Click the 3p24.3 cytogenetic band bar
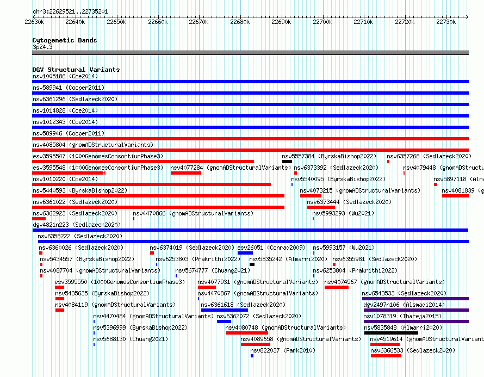The height and width of the screenshot is (377, 484). tap(250, 53)
